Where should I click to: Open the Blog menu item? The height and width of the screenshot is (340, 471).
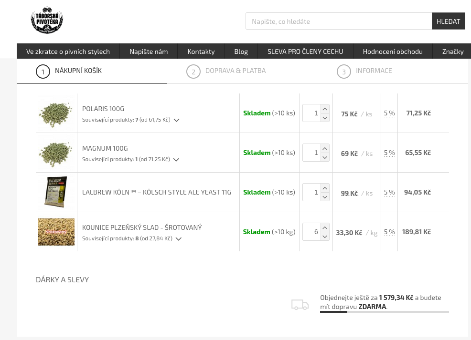click(241, 52)
